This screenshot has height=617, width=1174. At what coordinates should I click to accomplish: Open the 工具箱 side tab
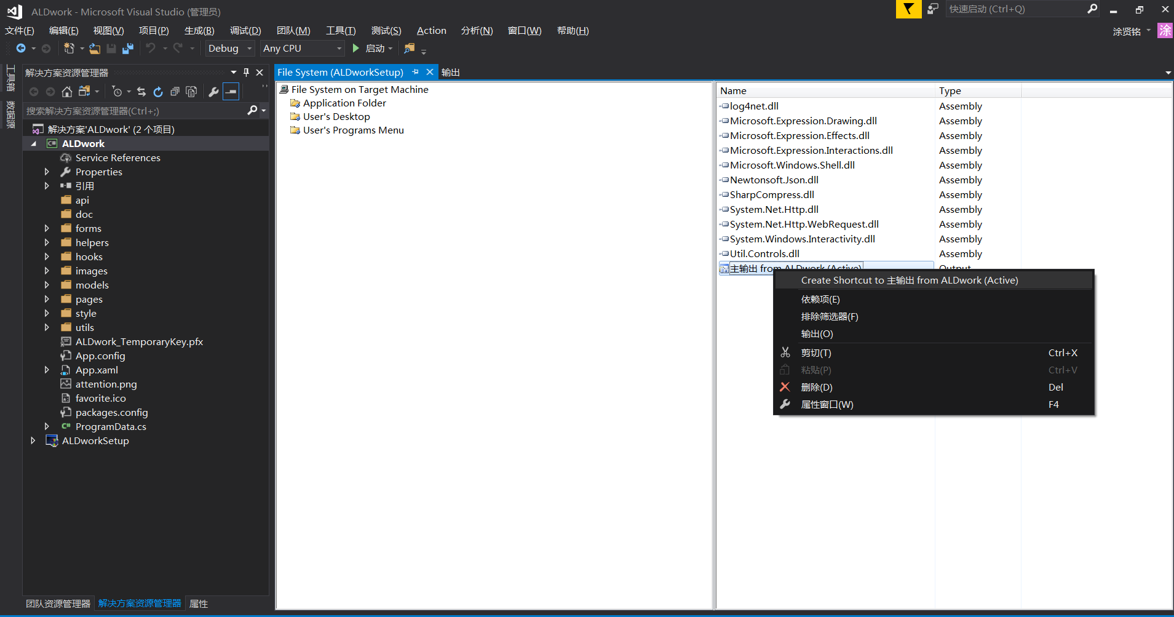(x=10, y=78)
